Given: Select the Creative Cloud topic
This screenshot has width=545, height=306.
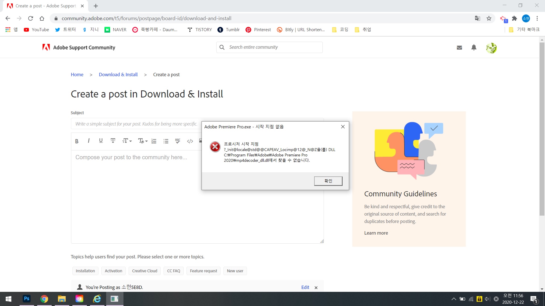Looking at the screenshot, I should tap(144, 271).
